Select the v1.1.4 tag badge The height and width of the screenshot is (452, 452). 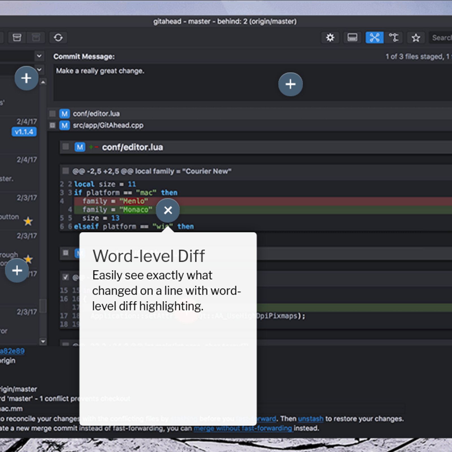coord(24,132)
